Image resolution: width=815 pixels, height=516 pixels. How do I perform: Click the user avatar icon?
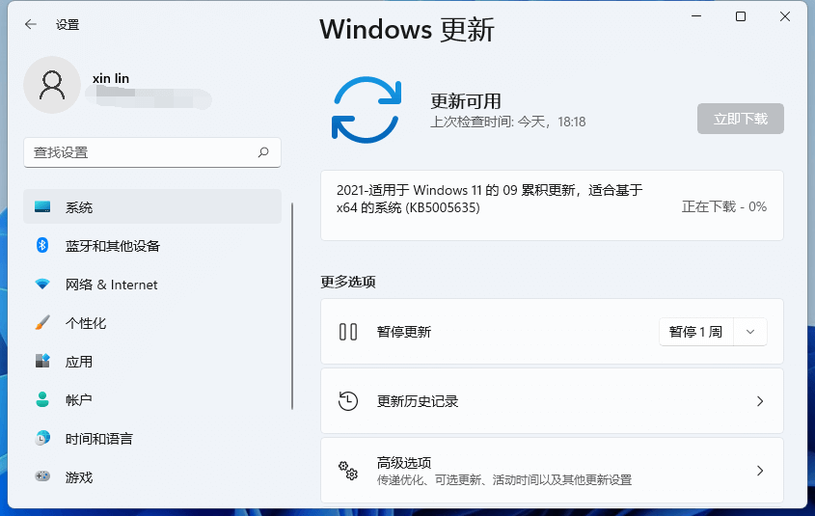(52, 85)
